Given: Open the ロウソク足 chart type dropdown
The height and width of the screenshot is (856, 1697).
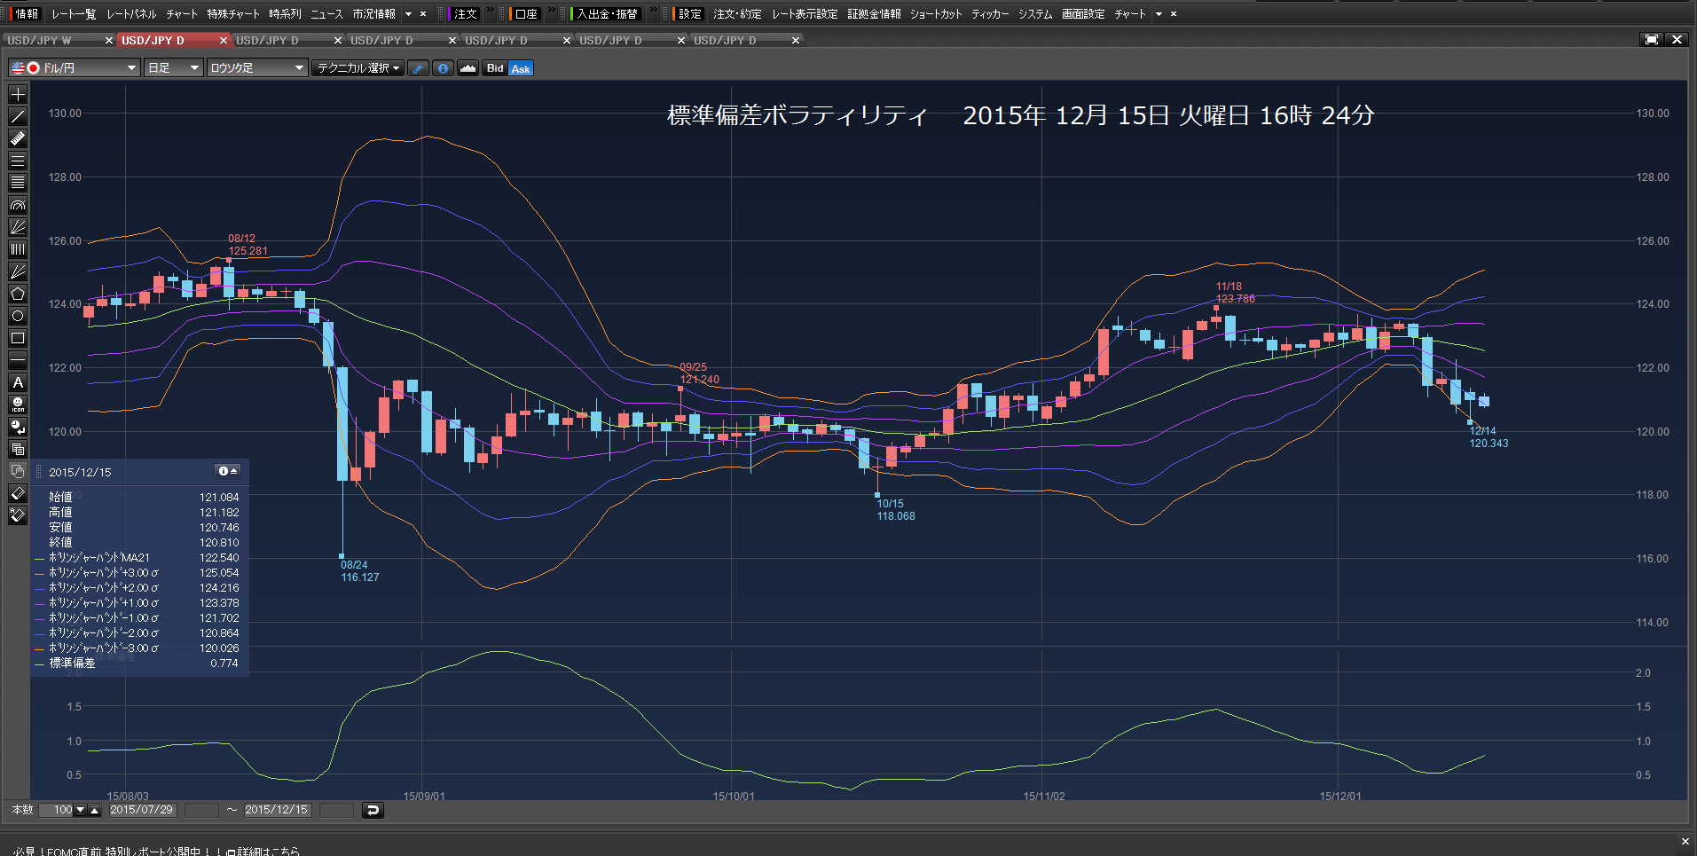Looking at the screenshot, I should 257,68.
